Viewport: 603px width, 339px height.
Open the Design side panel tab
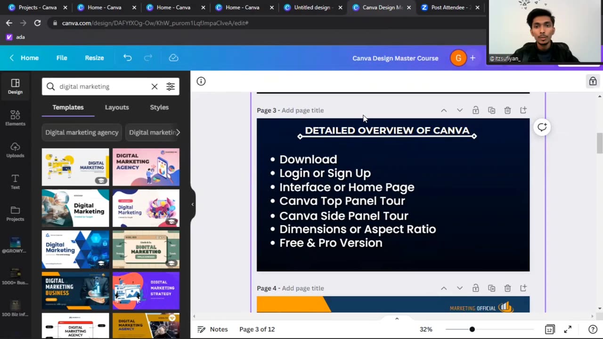click(x=15, y=87)
